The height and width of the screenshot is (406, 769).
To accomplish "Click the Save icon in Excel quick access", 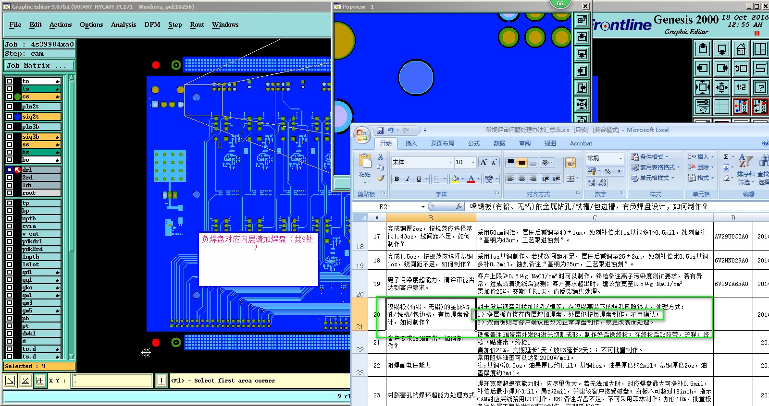I will [x=380, y=130].
